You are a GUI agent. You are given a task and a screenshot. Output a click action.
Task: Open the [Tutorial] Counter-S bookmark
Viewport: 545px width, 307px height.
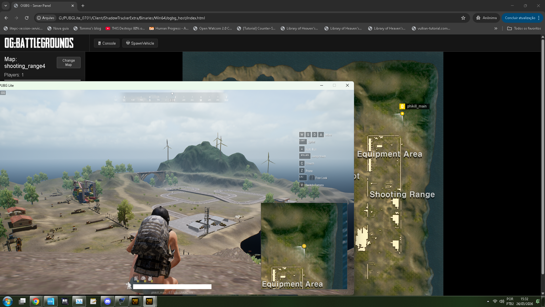click(256, 28)
